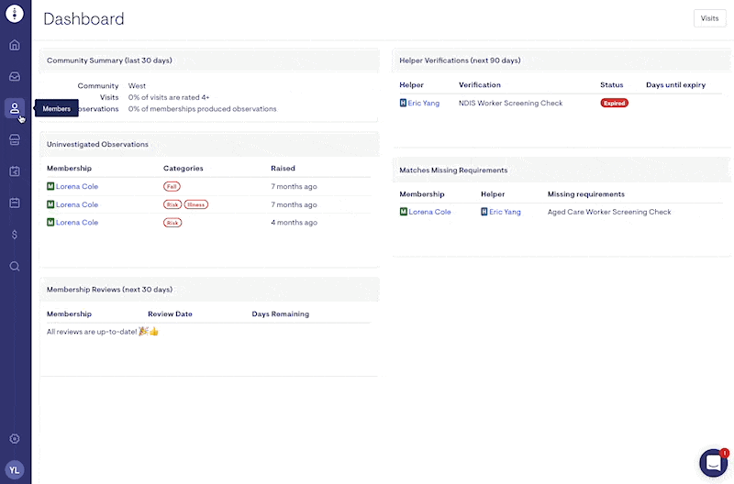This screenshot has height=484, width=734.
Task: Click the Visits button
Action: click(709, 18)
